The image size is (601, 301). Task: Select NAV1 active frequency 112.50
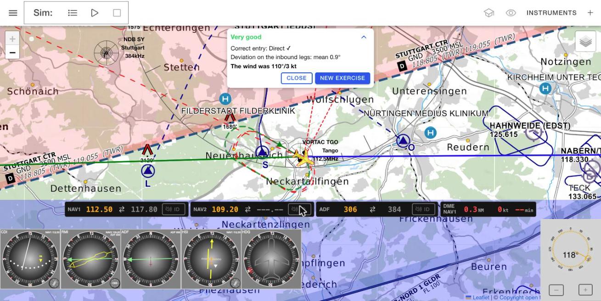[x=99, y=209]
